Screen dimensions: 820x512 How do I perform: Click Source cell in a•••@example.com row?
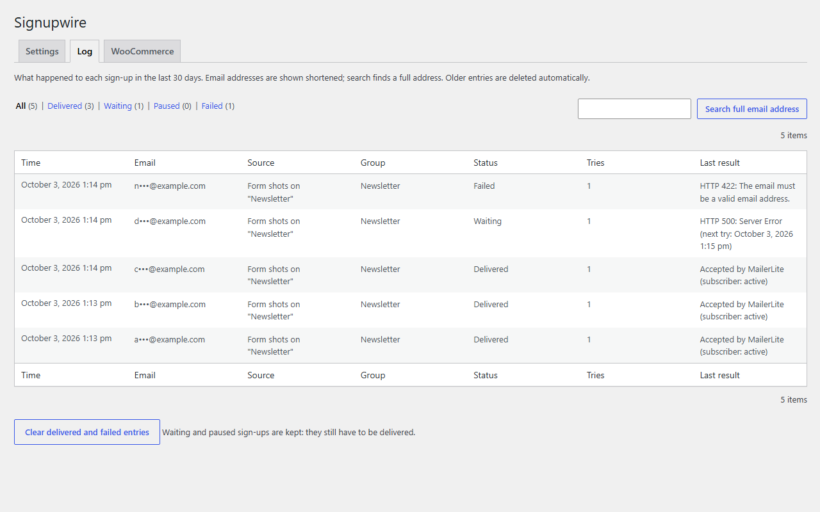pyautogui.click(x=274, y=346)
